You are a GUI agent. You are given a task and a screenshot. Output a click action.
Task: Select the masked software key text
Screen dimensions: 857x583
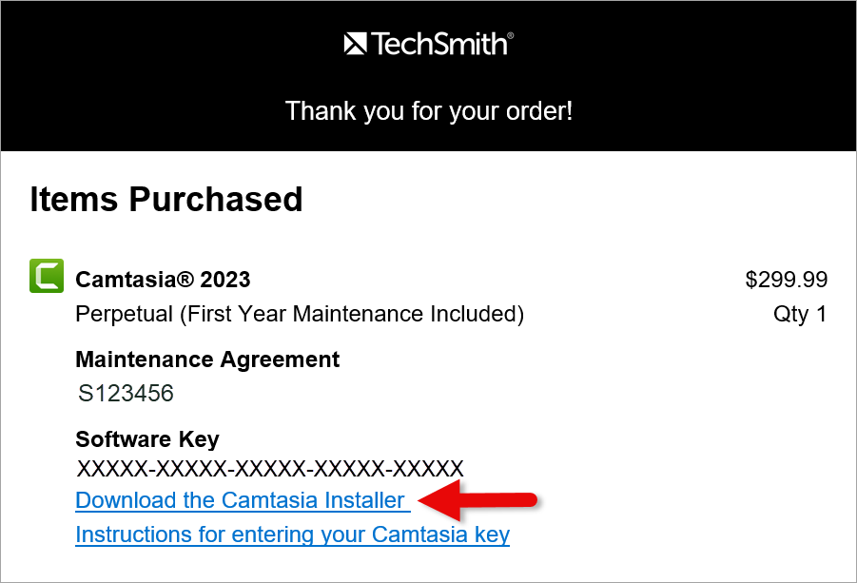tap(269, 468)
